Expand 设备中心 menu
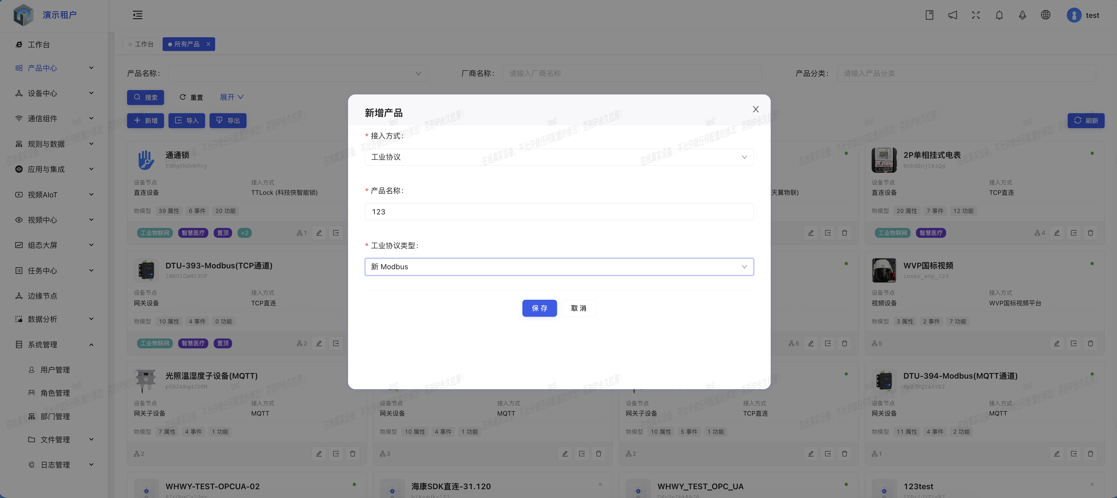This screenshot has height=498, width=1117. pos(54,93)
